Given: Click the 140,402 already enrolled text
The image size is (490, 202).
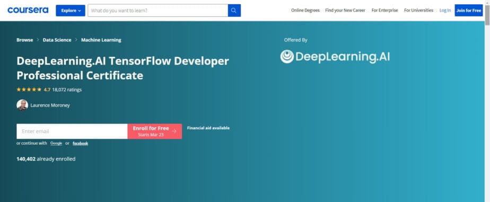Looking at the screenshot, I should tap(46, 159).
